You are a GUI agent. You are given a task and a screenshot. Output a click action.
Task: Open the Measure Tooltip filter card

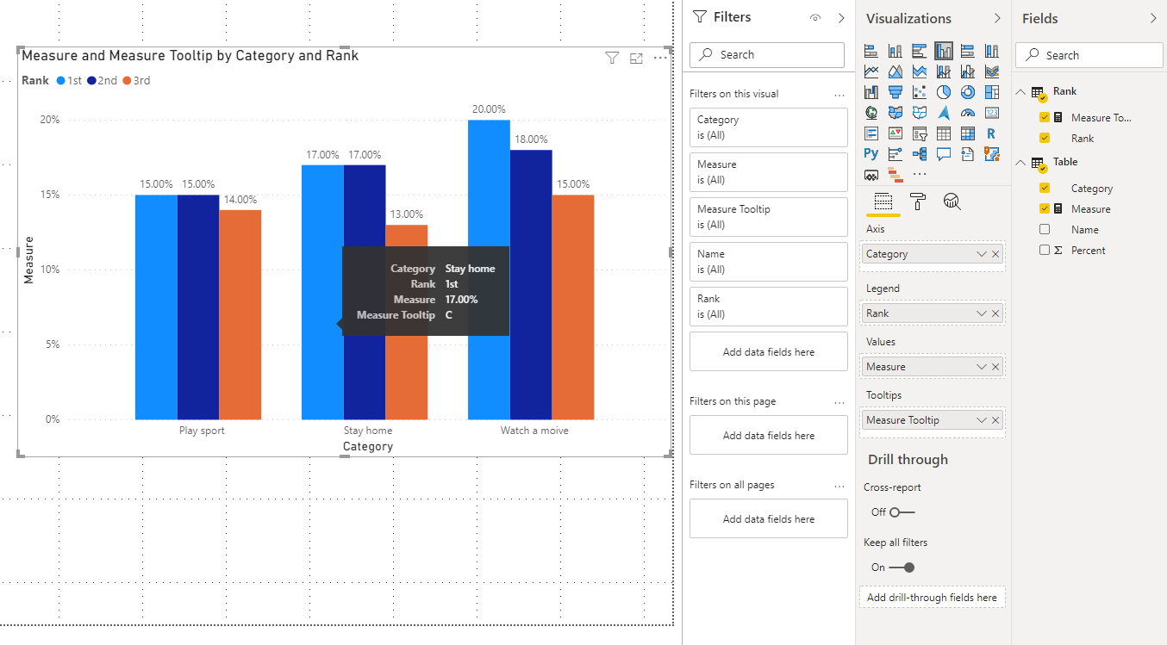coord(769,217)
